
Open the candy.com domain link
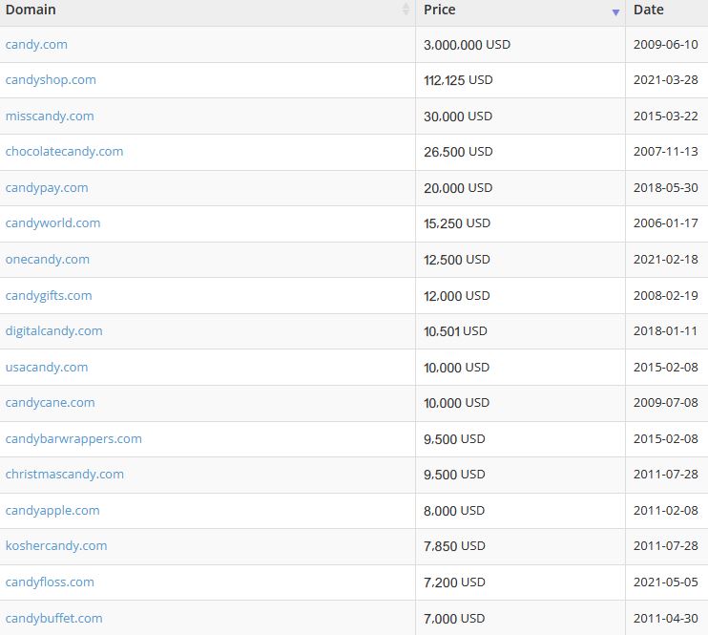tap(36, 45)
